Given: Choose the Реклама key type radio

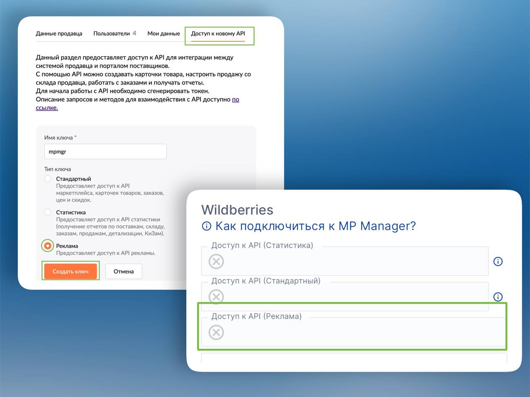Looking at the screenshot, I should click(48, 246).
